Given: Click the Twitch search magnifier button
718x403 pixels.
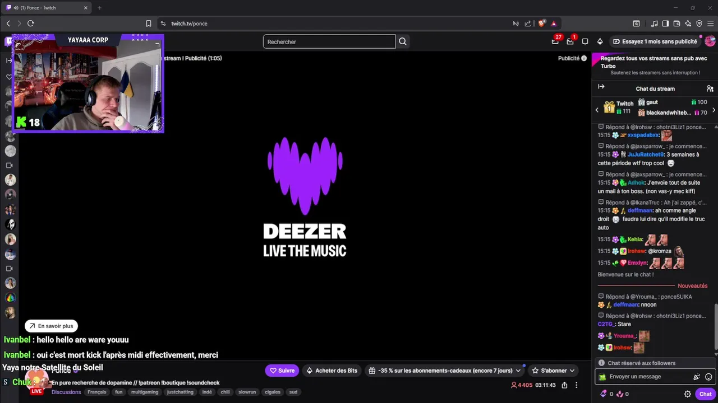Looking at the screenshot, I should tap(403, 41).
